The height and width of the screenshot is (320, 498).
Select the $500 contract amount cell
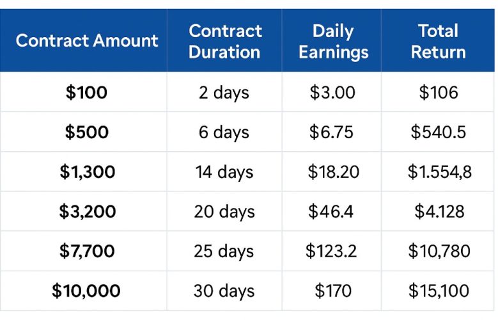tap(87, 132)
